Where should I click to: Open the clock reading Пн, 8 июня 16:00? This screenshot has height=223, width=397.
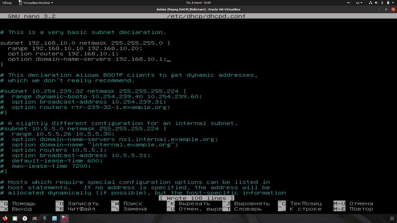coord(198,3)
